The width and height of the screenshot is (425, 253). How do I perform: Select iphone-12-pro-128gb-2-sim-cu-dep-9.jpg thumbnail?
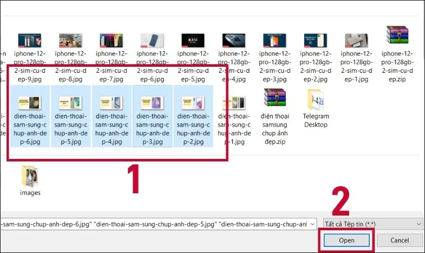tap(30, 40)
